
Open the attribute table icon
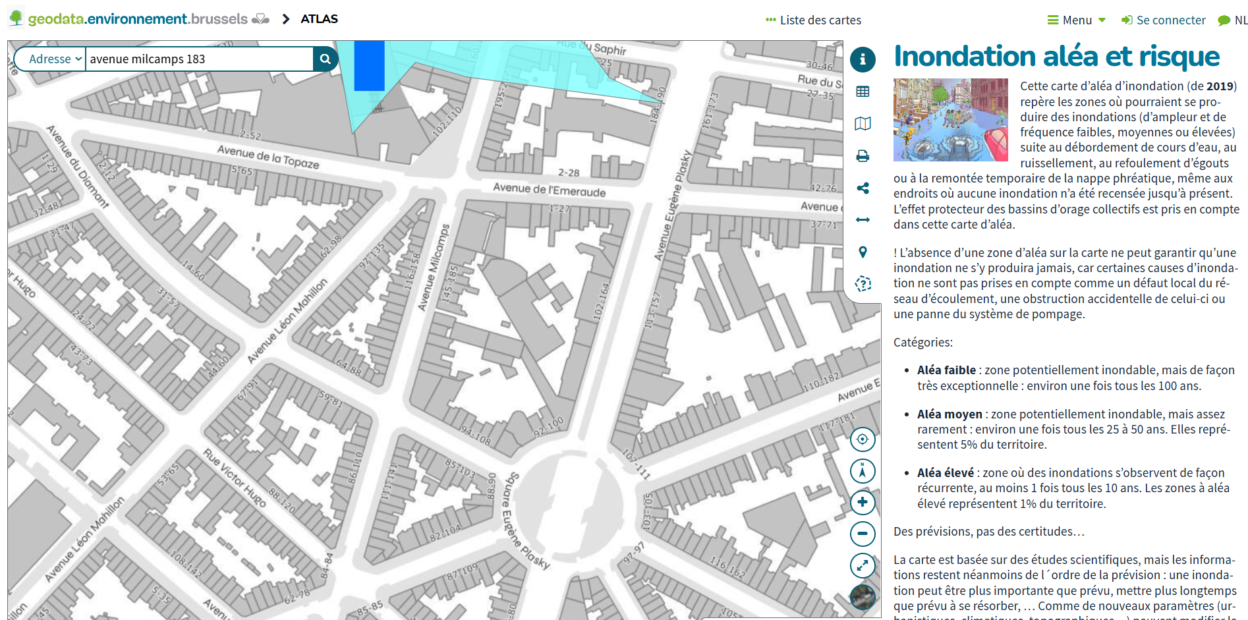(863, 92)
